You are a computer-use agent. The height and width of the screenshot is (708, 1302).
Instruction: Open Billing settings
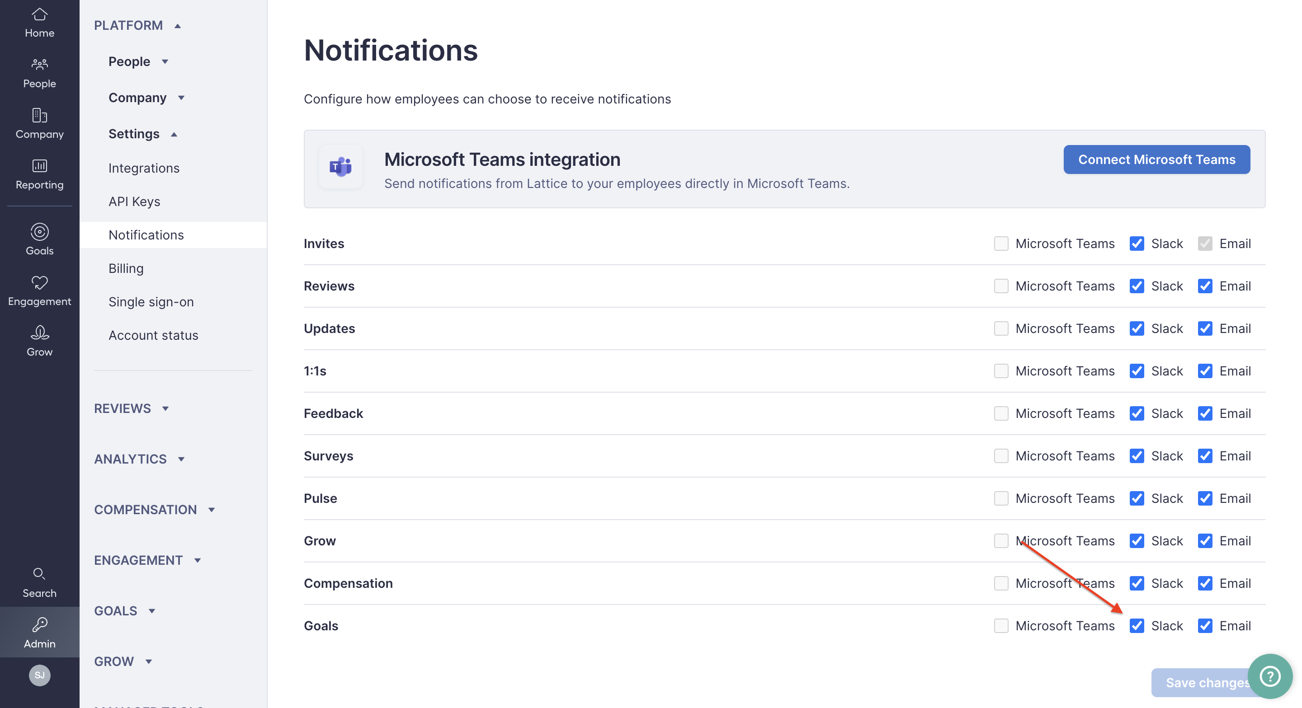tap(126, 268)
